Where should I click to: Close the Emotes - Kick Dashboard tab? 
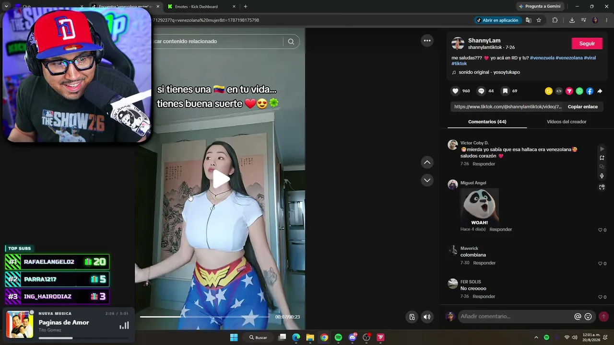(234, 7)
